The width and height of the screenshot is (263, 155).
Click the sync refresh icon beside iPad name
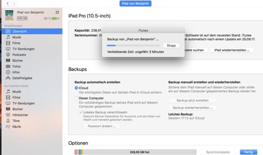click(x=57, y=12)
